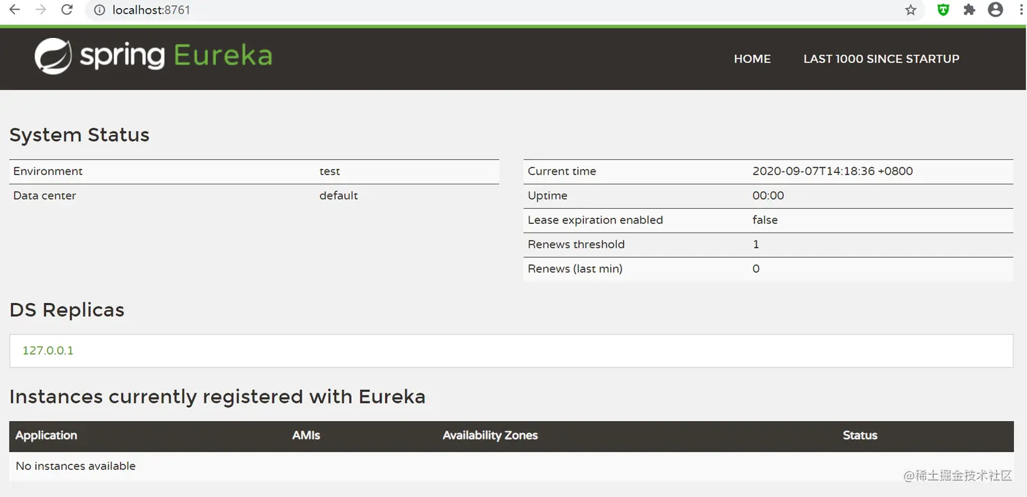Select the Renews (last min) value 0
This screenshot has height=497, width=1027.
tap(756, 269)
